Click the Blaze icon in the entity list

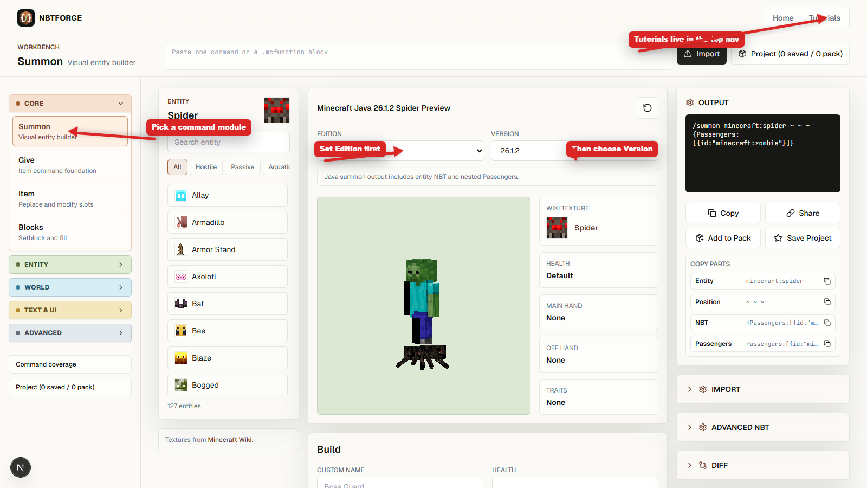coord(181,358)
